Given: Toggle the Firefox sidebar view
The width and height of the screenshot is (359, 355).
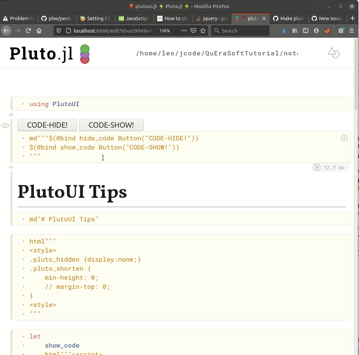Looking at the screenshot, I should (x=305, y=31).
